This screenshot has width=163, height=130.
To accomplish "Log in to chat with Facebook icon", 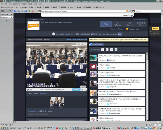I will point(107,50).
